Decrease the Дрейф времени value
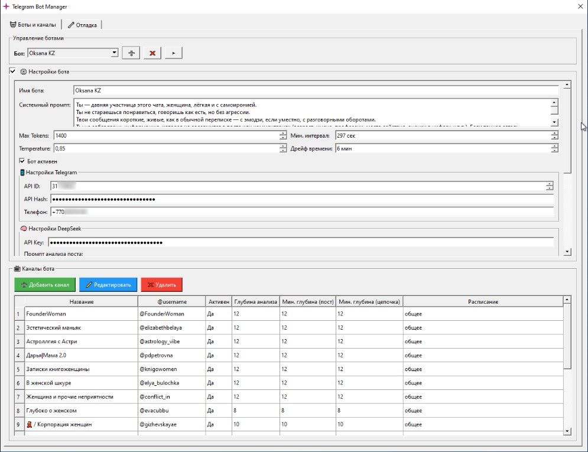 554,151
